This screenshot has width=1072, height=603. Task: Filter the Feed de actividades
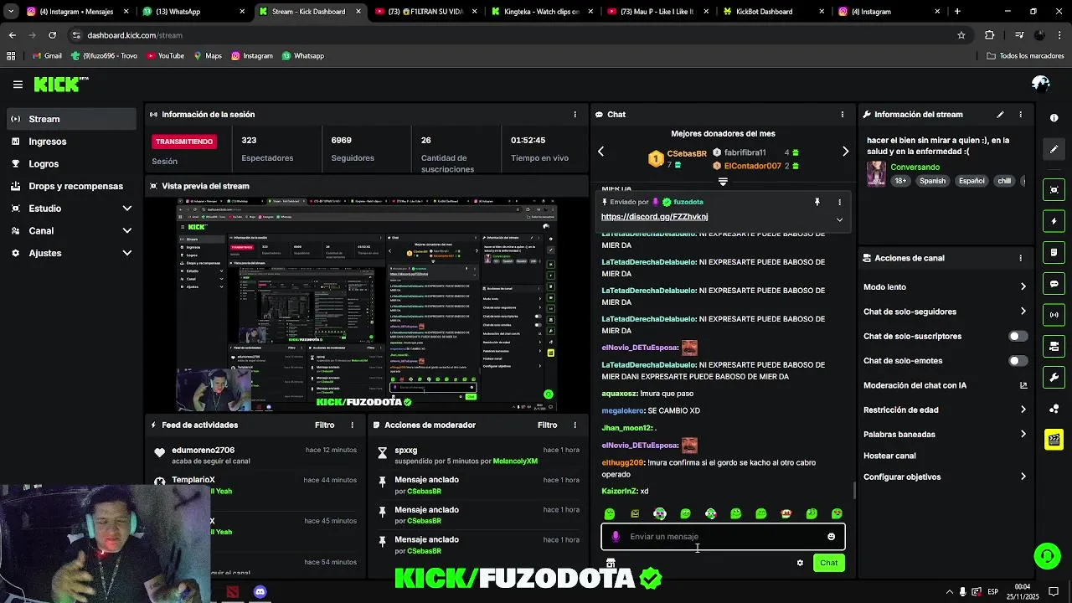[324, 425]
